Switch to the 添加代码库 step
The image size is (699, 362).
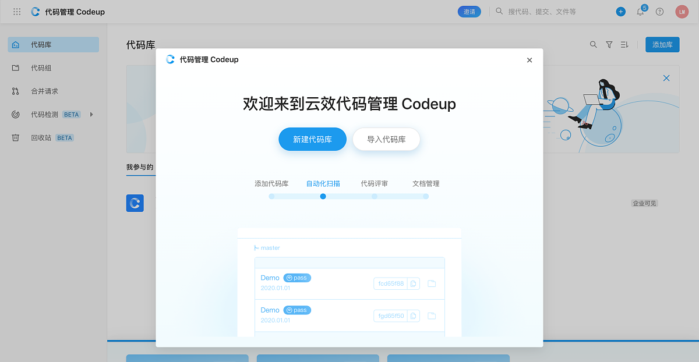point(271,183)
